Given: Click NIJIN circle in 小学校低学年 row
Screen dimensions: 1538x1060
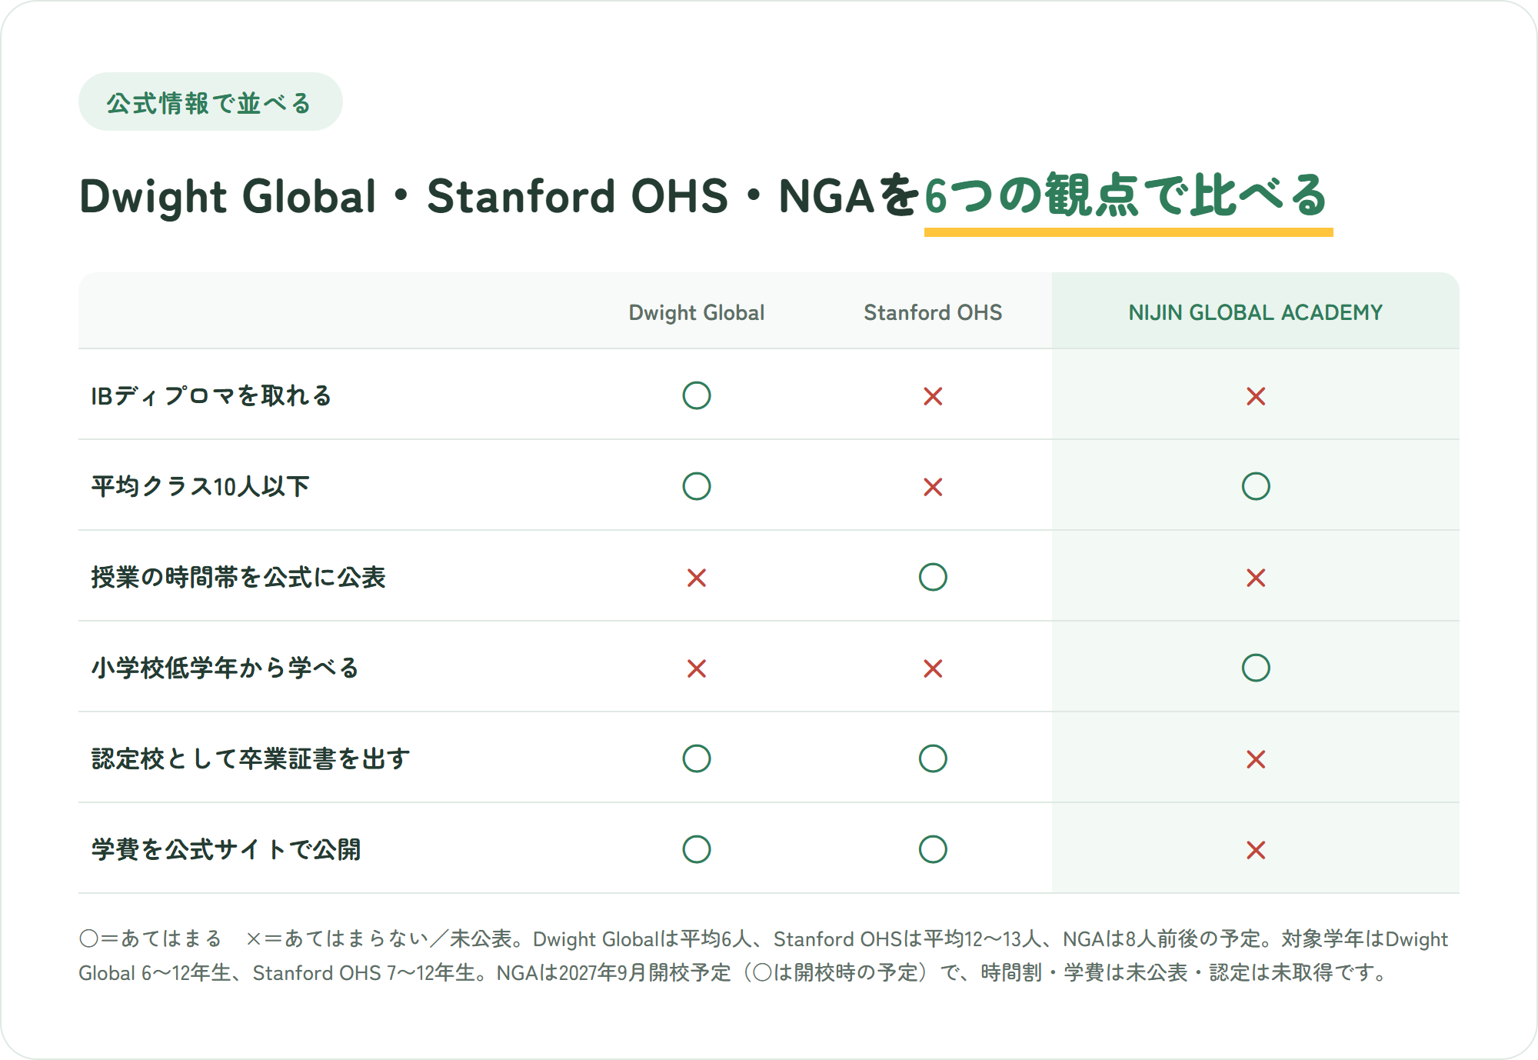Looking at the screenshot, I should [x=1256, y=668].
